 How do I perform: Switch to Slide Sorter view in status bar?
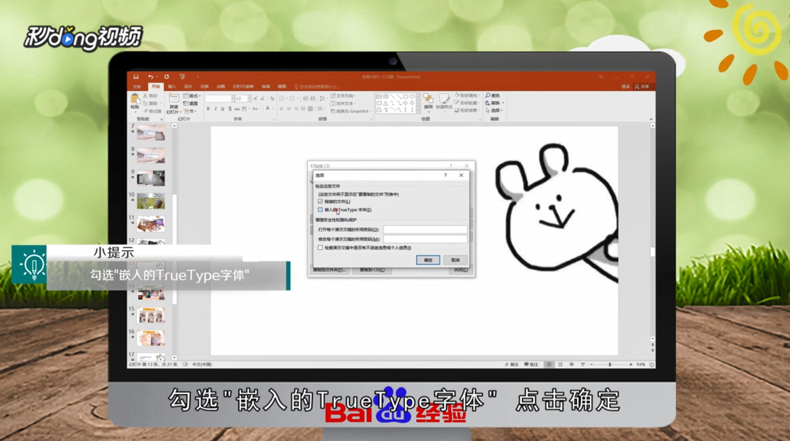tap(560, 364)
